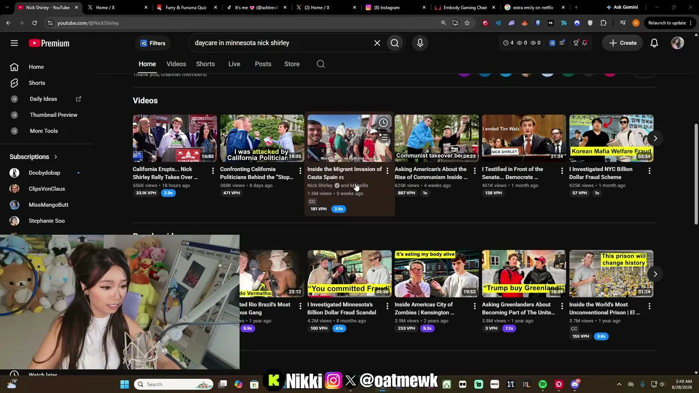Viewport: 699px width, 393px height.
Task: Switch to the Furry & Fursona Quiz browser tab
Action: [186, 8]
